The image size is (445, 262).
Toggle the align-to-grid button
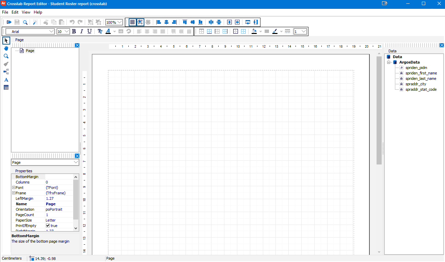point(140,22)
